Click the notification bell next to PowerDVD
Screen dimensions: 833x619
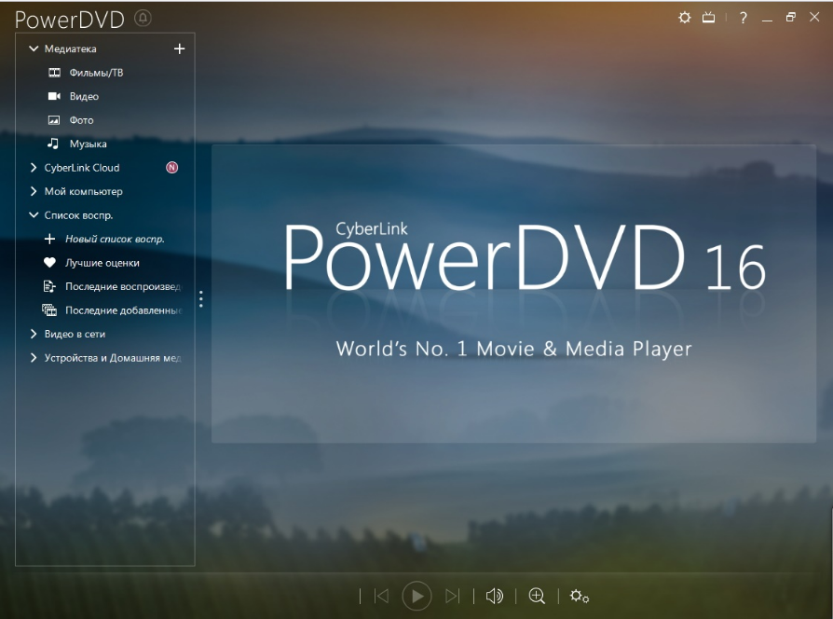click(x=143, y=18)
